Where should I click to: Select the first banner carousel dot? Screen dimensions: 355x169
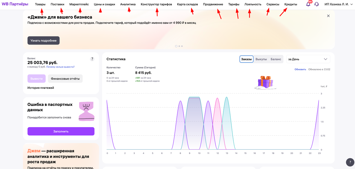[x=176, y=46]
